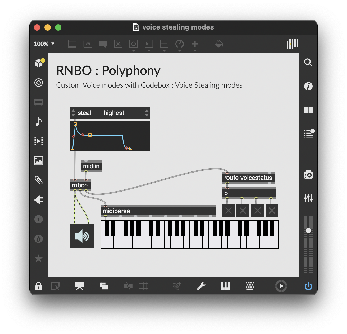The image size is (347, 334).
Task: Select the route voicestatus object
Action: coord(248,178)
